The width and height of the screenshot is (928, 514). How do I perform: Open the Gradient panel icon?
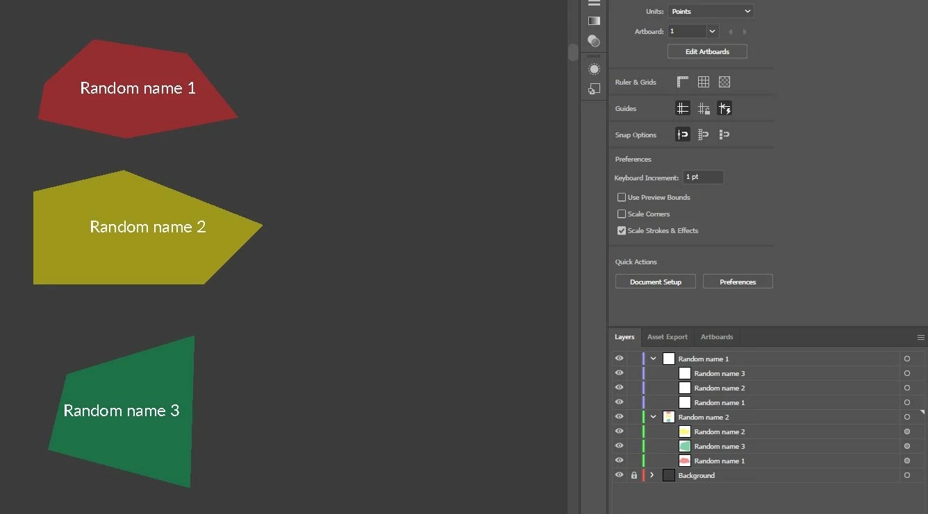(594, 21)
